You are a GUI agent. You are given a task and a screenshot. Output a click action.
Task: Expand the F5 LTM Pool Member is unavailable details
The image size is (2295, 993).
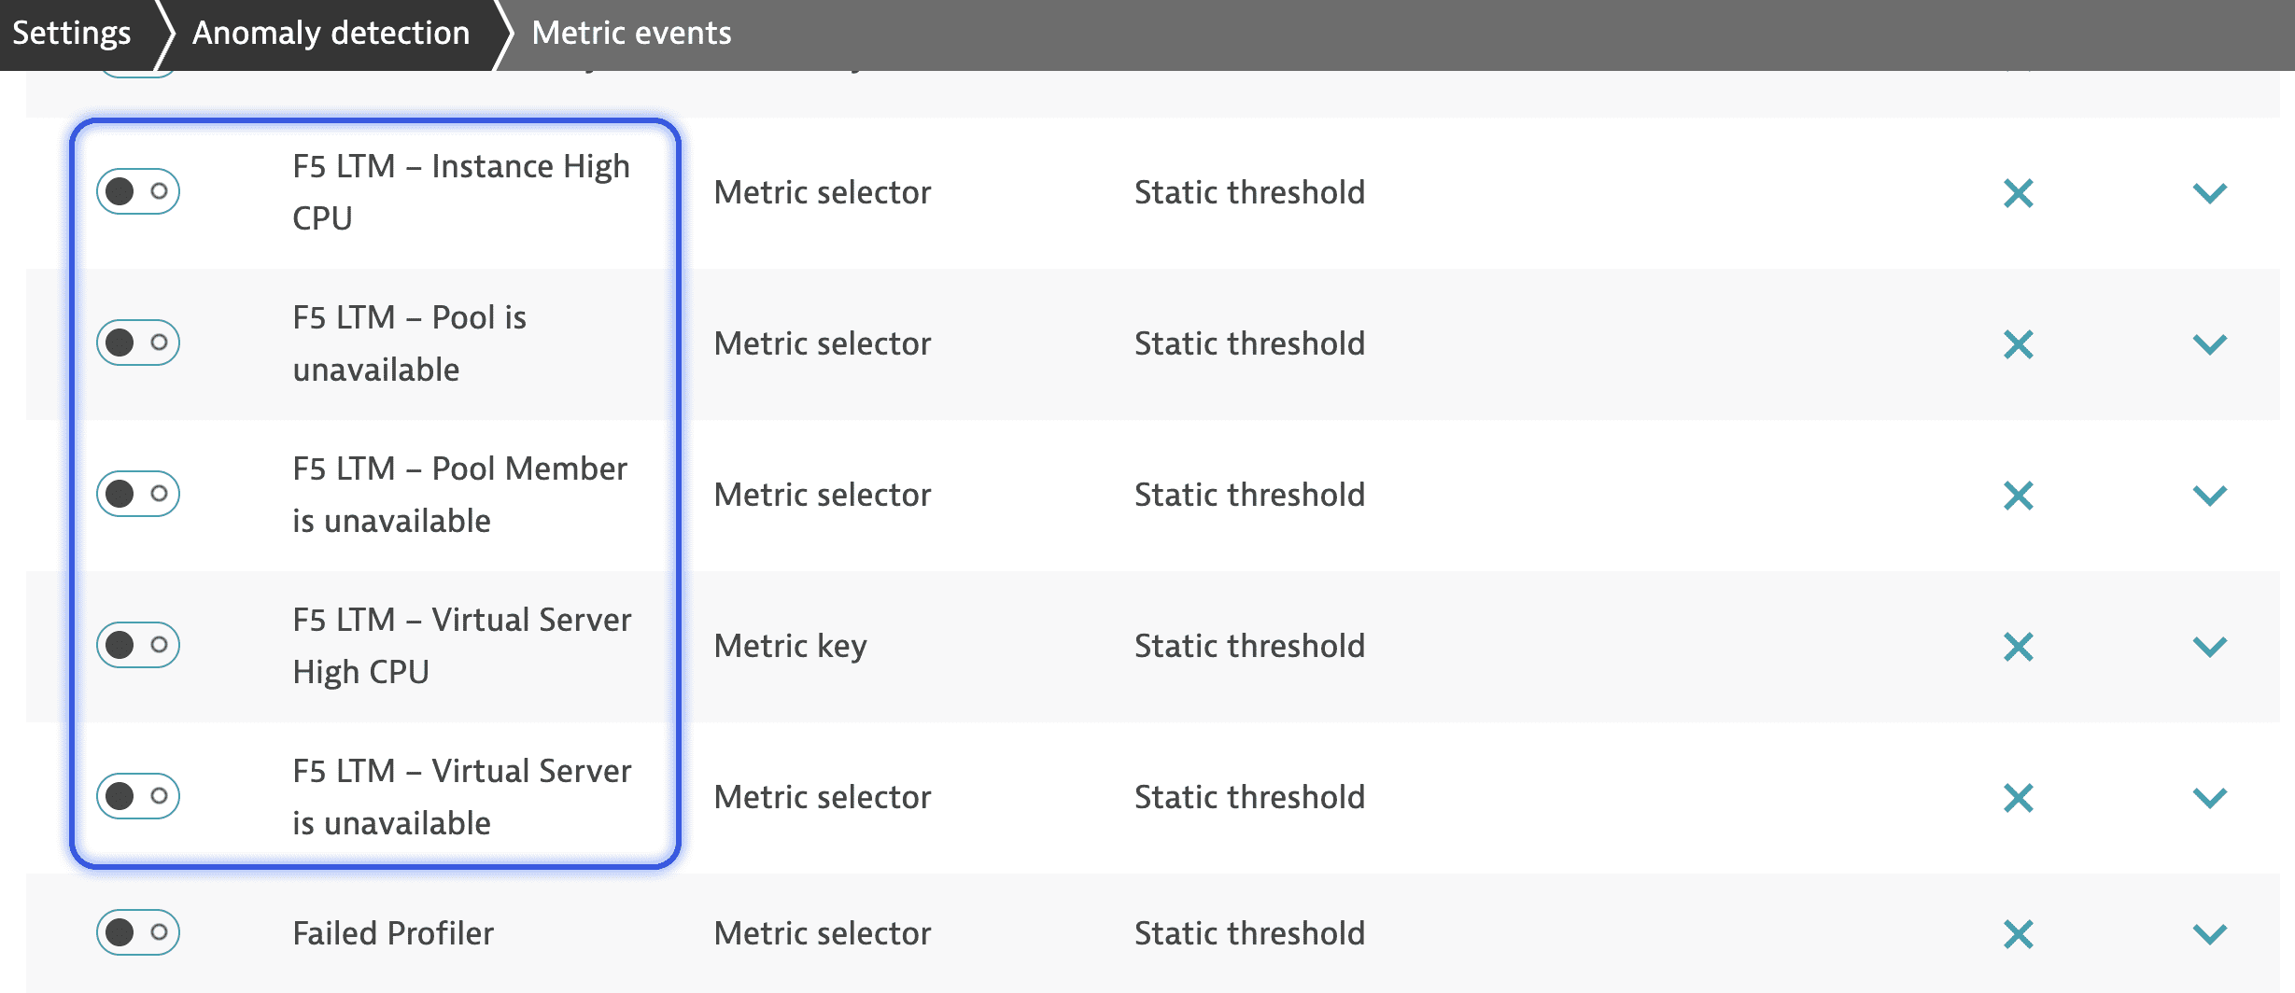coord(2211,495)
